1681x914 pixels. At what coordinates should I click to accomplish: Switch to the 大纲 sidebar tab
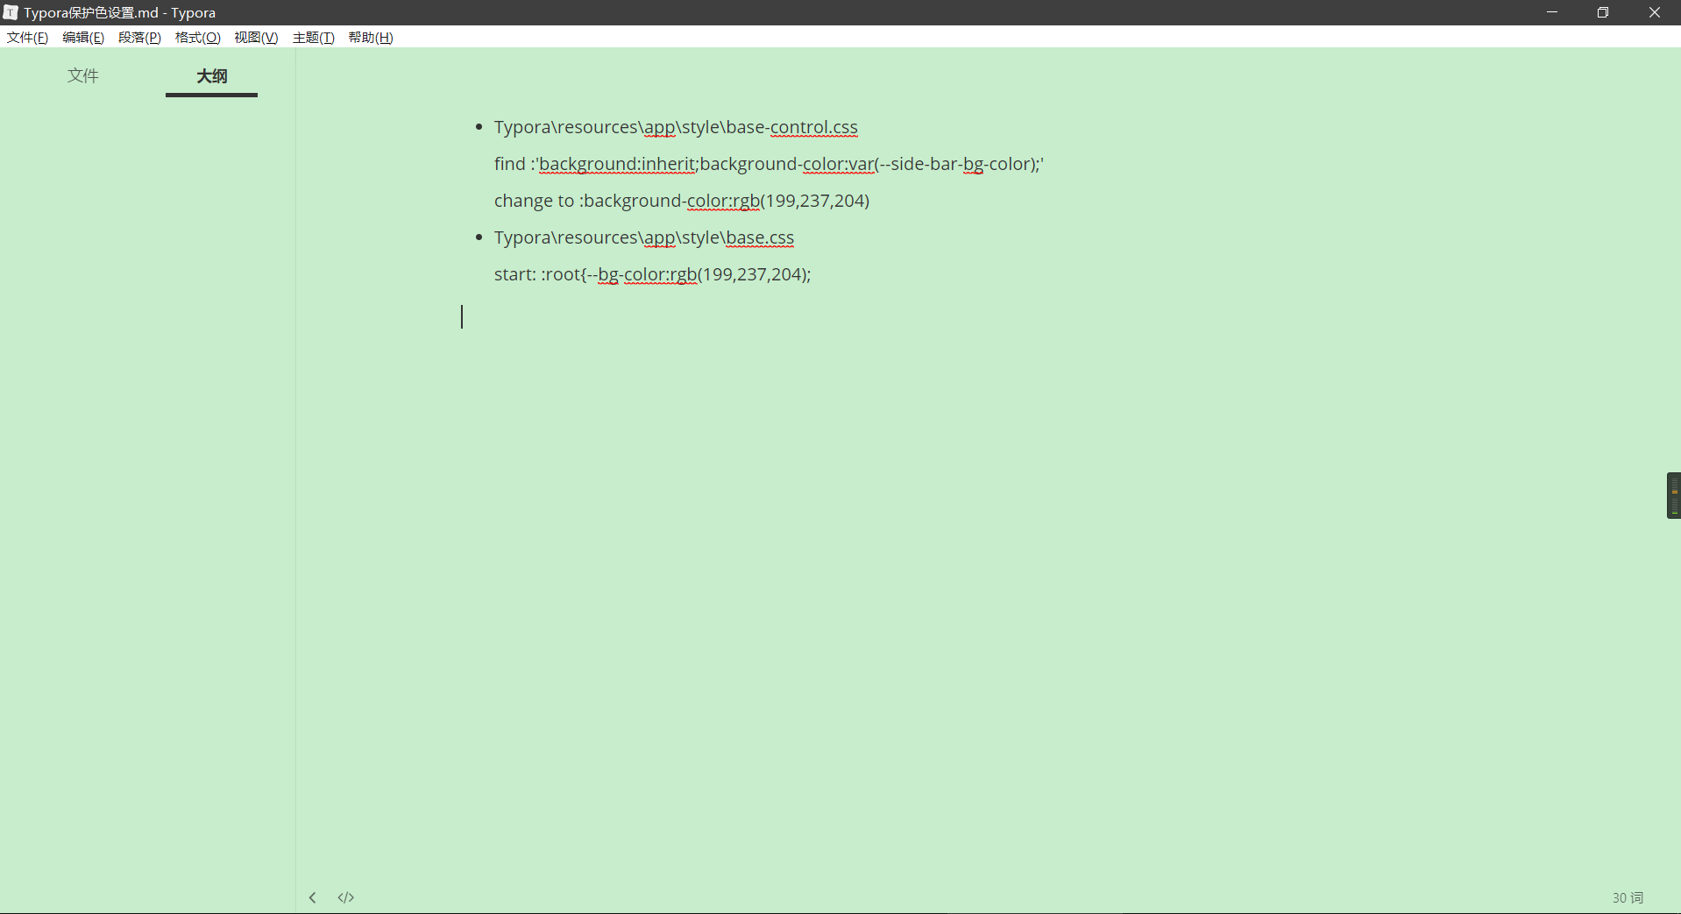pos(211,76)
